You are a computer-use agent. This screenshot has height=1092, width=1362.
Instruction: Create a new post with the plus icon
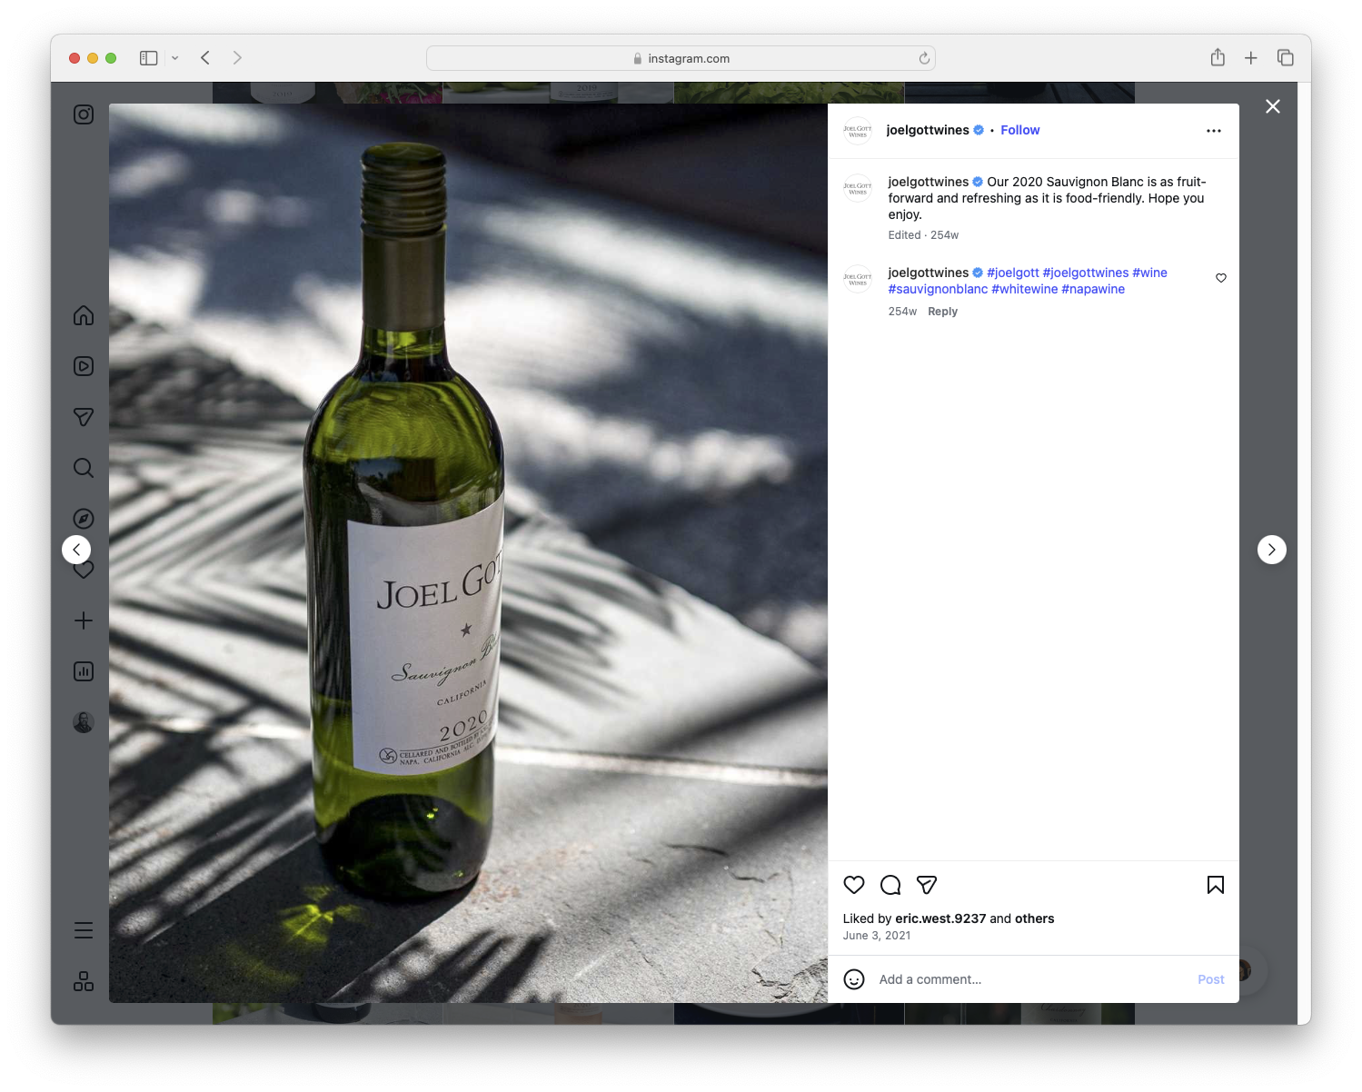83,620
